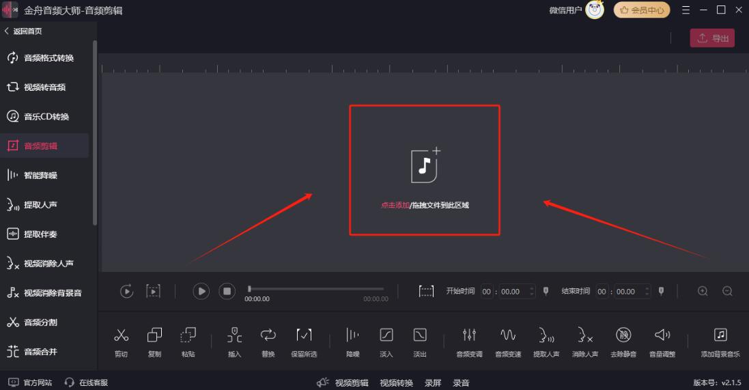The height and width of the screenshot is (390, 749).
Task: Click the version text v2.1.5
Action: (717, 382)
